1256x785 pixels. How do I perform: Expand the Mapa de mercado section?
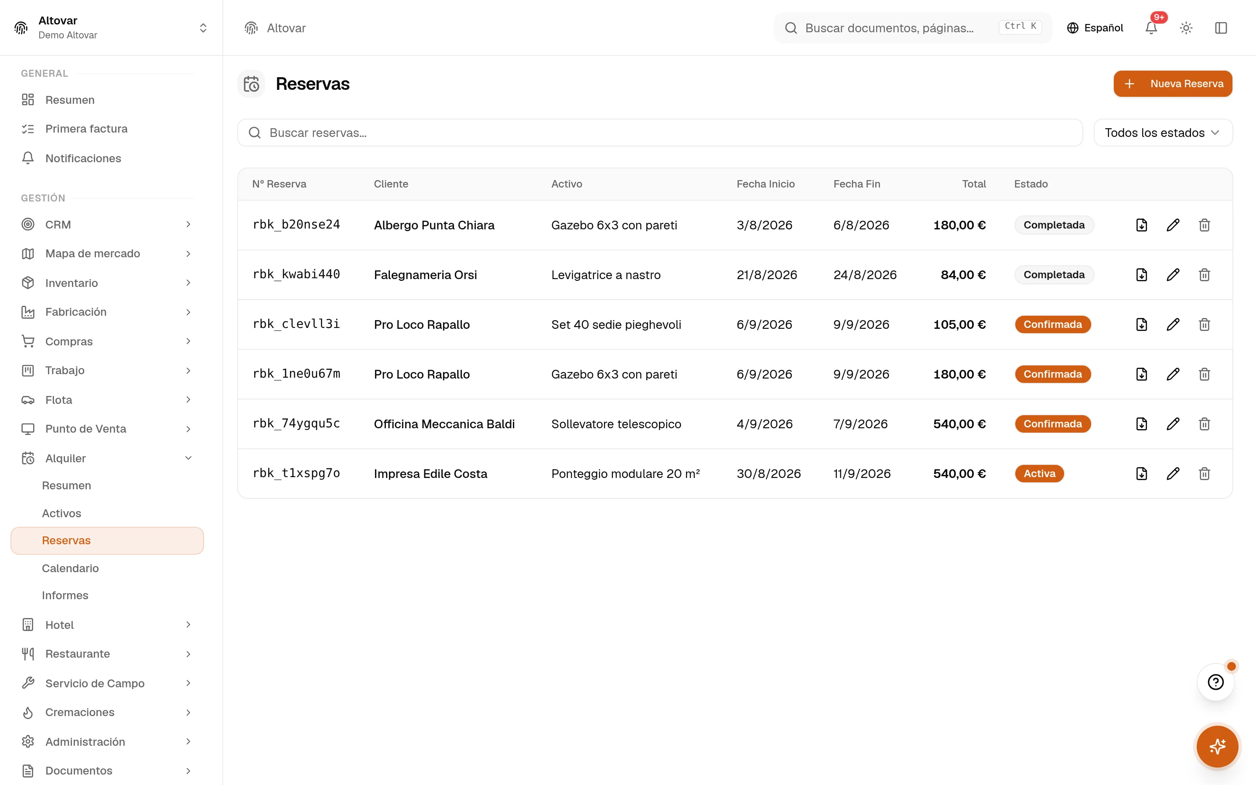(x=107, y=253)
